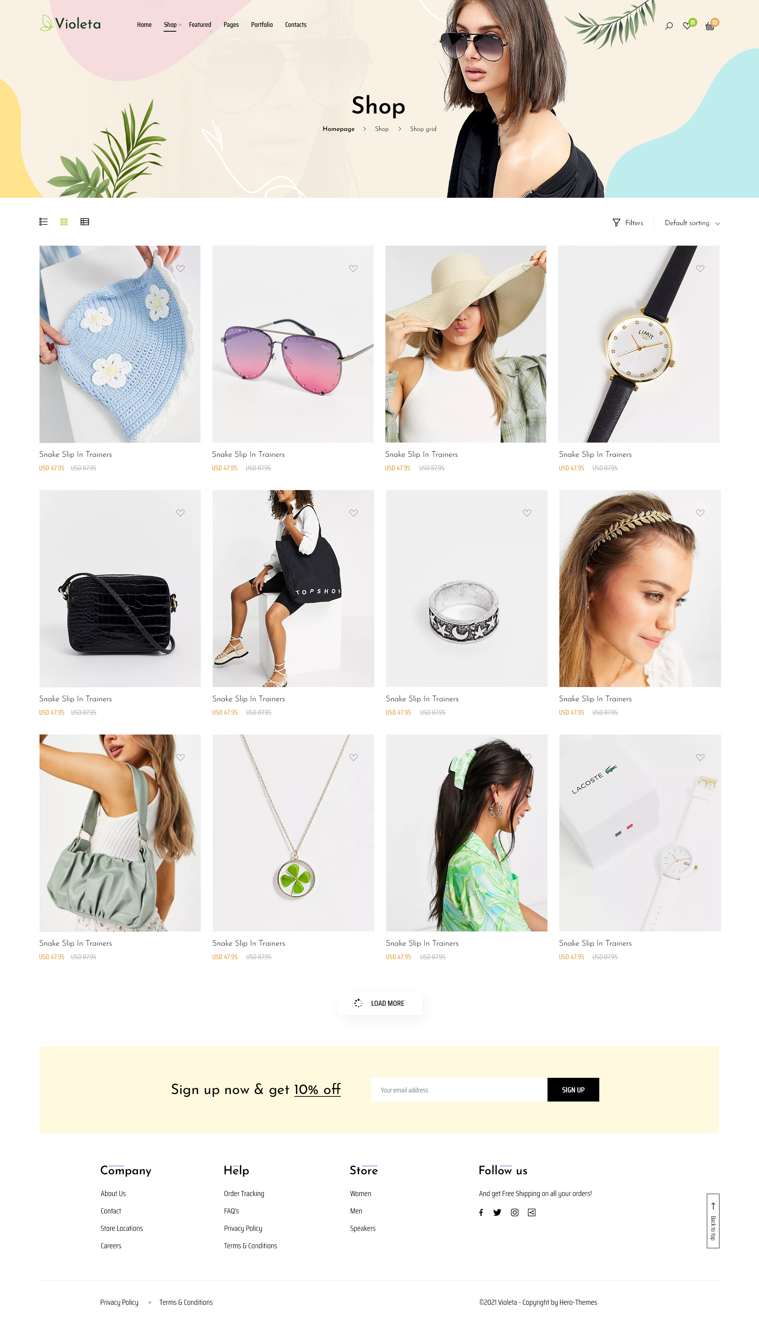Open Twitter social icon in footer
Image resolution: width=759 pixels, height=1325 pixels.
[497, 1213]
